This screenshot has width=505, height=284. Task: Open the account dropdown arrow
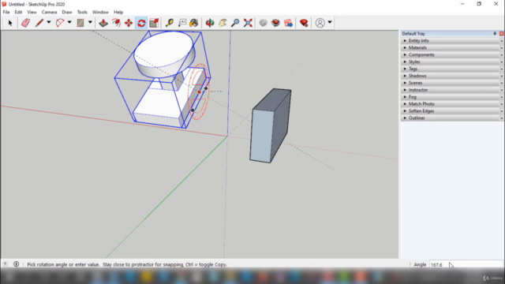click(x=330, y=23)
